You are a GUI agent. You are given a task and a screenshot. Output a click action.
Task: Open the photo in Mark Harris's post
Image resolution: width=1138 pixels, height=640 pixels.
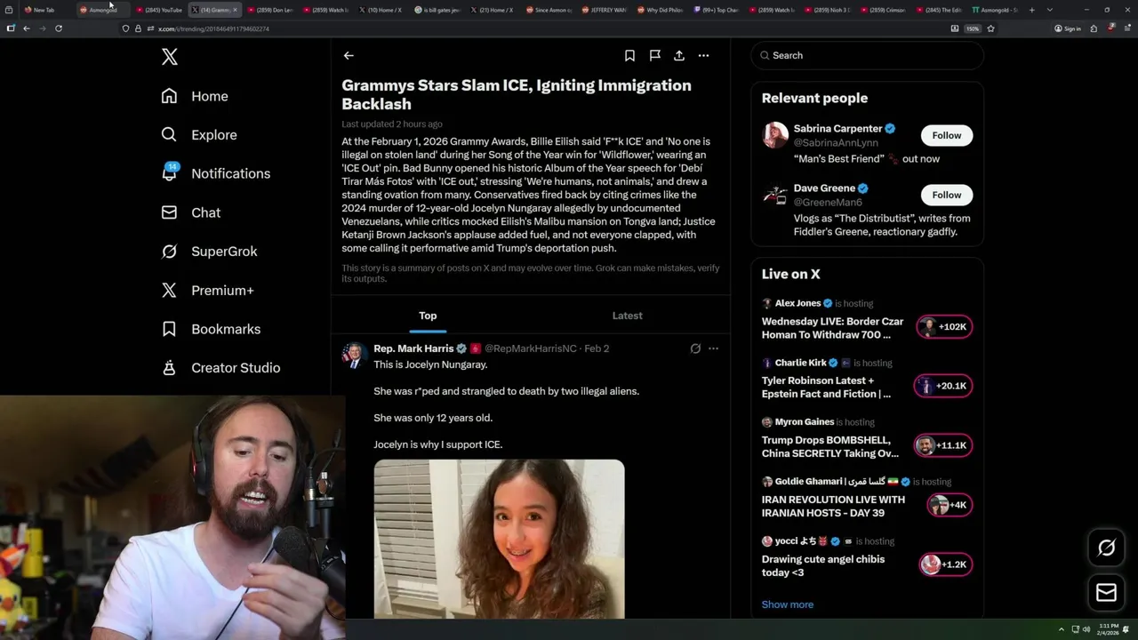[x=499, y=539]
